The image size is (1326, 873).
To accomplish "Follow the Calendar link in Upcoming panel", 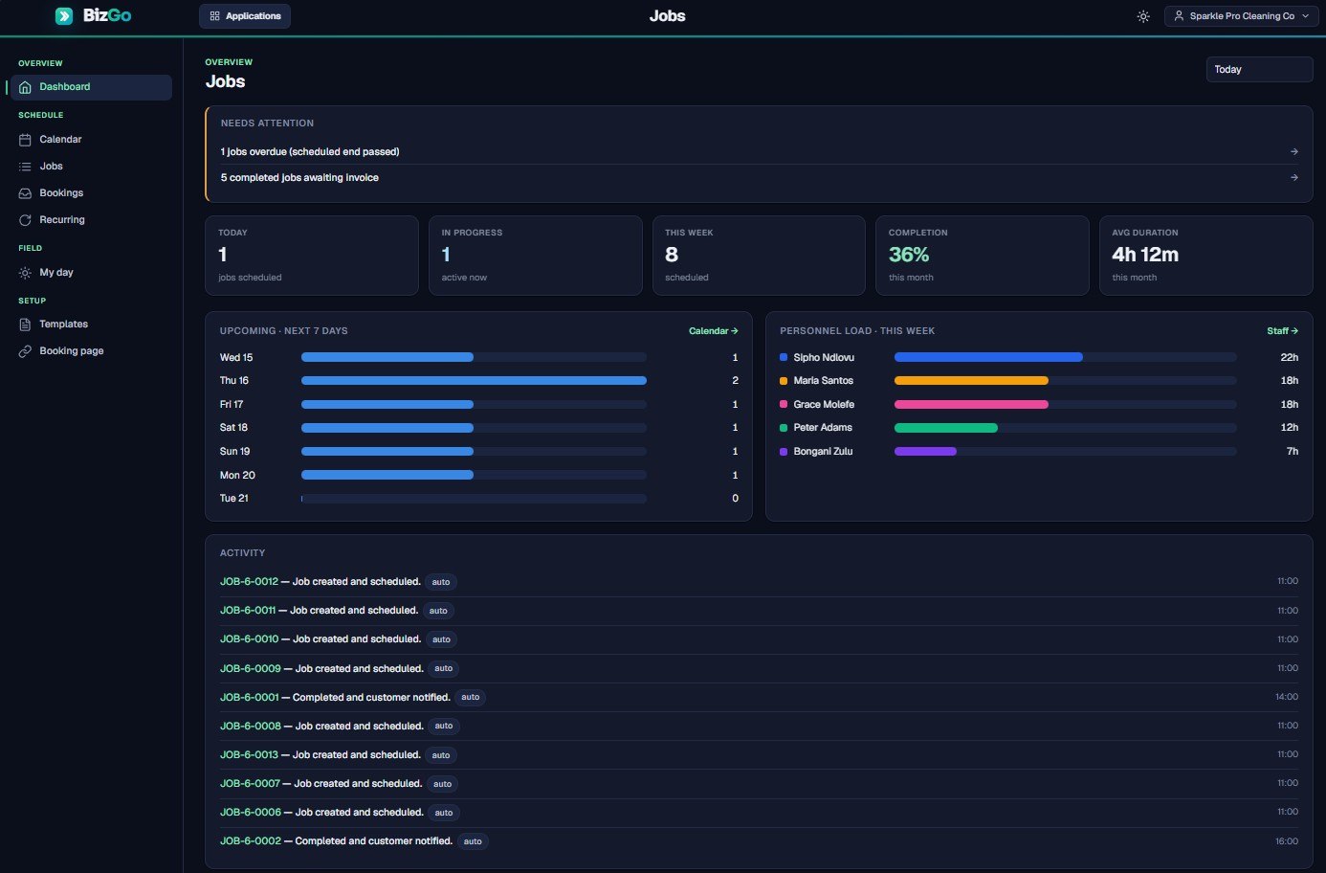I will 714,331.
